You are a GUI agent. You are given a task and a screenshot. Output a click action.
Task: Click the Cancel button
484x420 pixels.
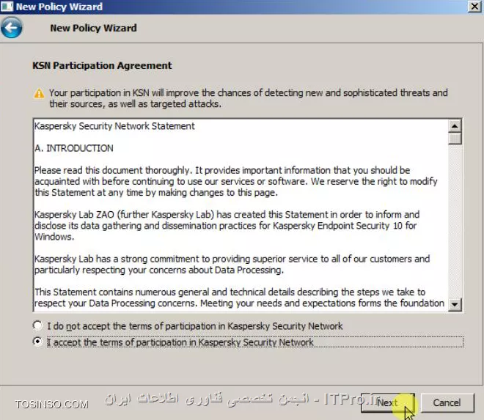447,402
